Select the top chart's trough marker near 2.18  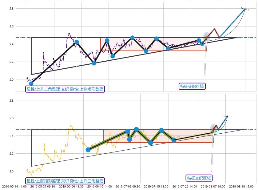[94, 63]
